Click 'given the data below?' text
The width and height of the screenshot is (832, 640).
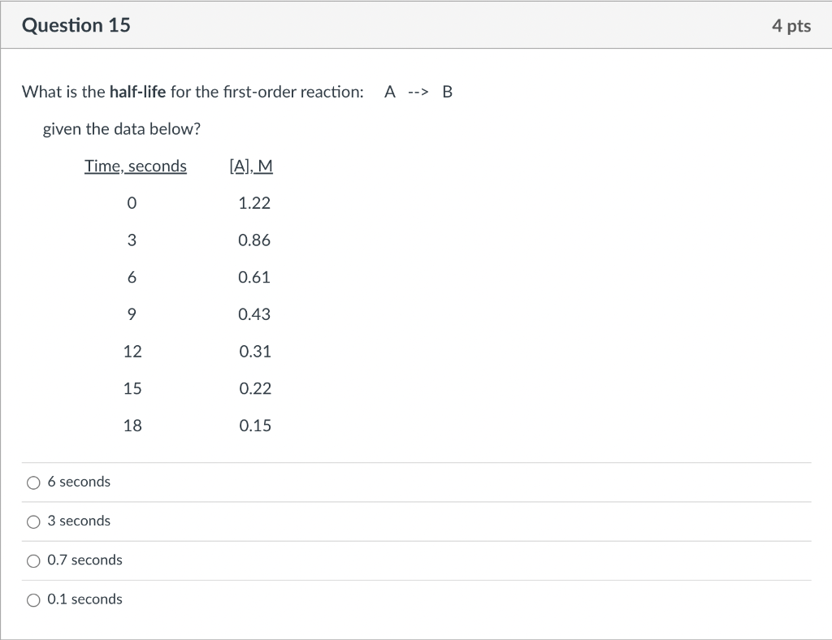point(122,129)
